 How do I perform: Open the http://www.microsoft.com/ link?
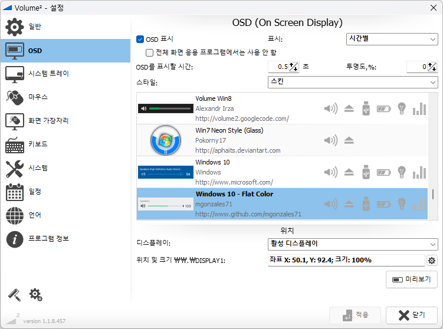click(234, 182)
